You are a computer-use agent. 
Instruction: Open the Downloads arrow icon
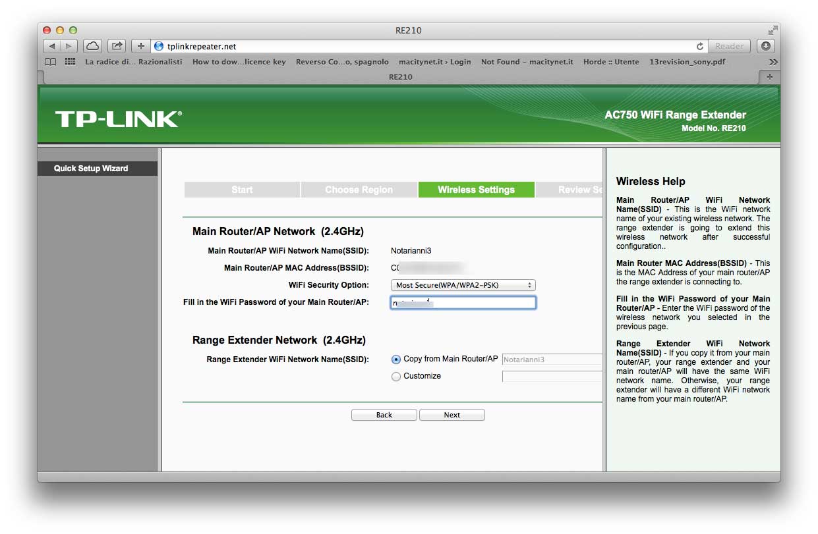point(765,46)
